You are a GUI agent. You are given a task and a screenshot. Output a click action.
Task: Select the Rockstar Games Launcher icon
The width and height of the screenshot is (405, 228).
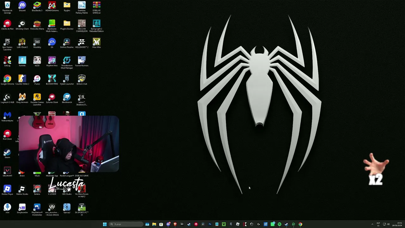37,100
